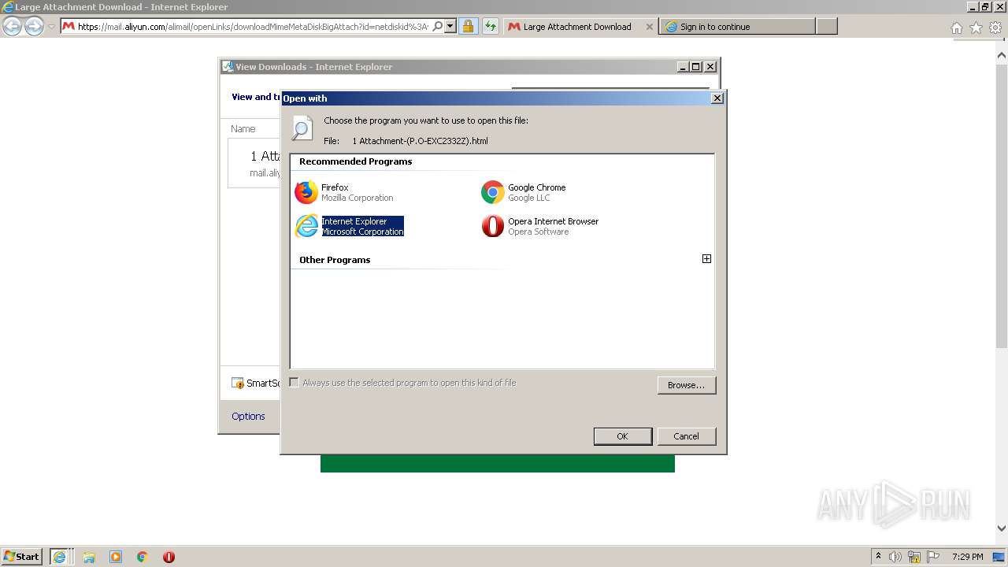The height and width of the screenshot is (567, 1008).
Task: Open Options link in View Downloads
Action: click(248, 416)
